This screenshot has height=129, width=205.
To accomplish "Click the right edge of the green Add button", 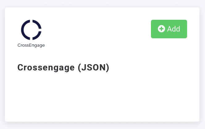I will 185,29.
